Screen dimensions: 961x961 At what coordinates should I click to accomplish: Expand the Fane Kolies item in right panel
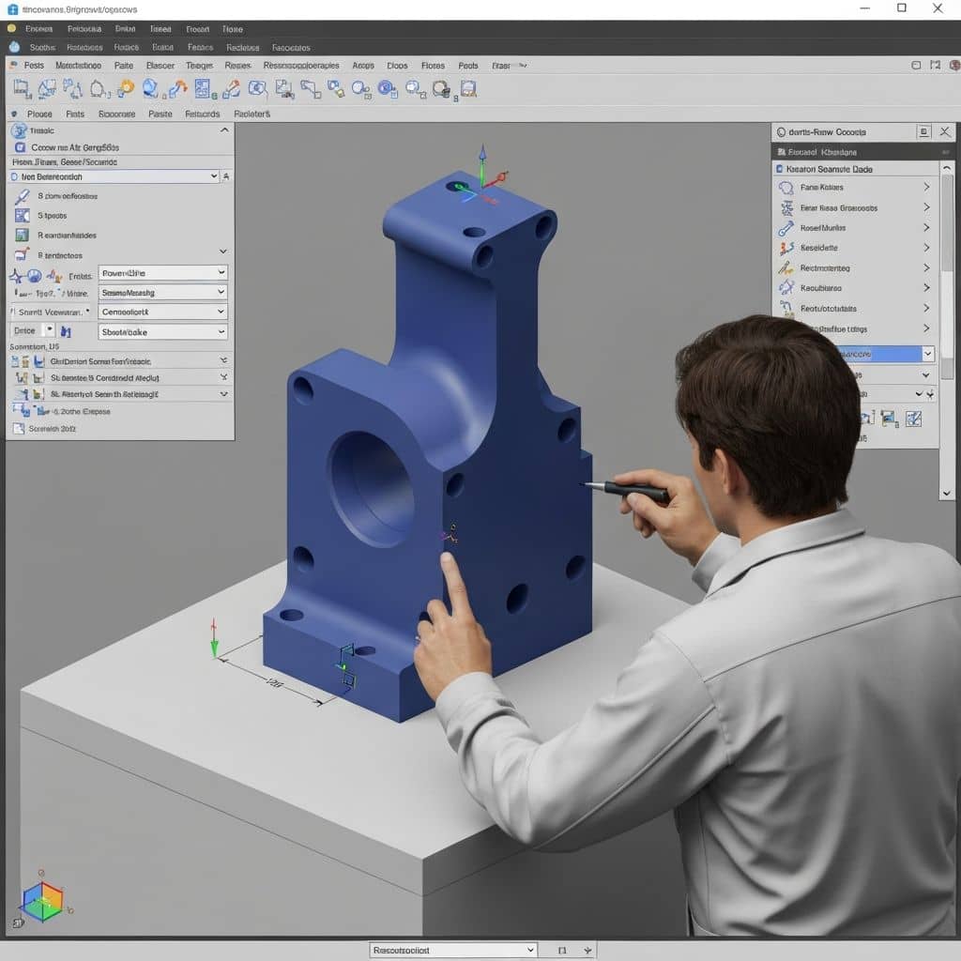click(x=926, y=188)
